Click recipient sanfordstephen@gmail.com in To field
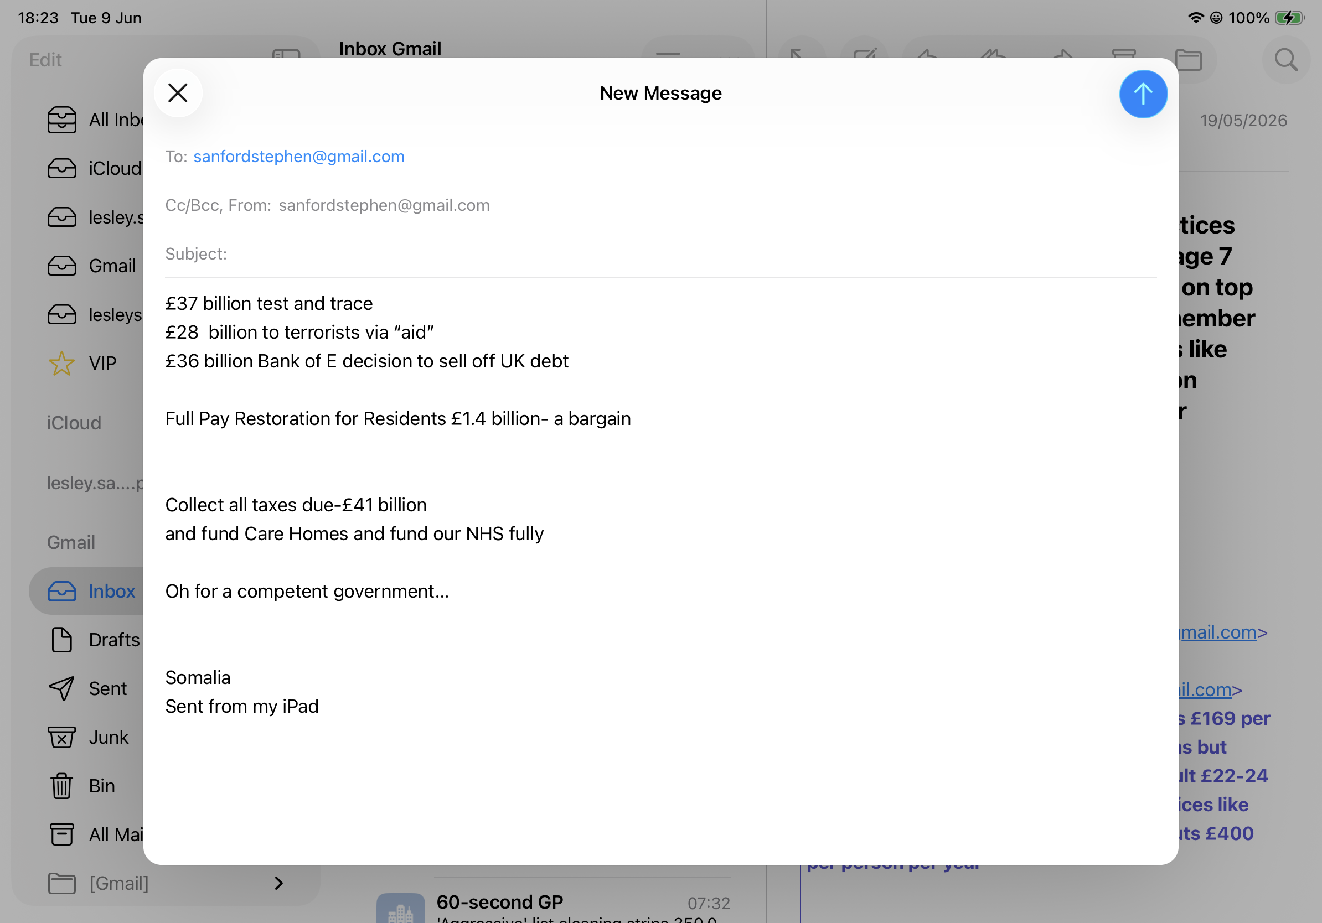 (x=299, y=157)
